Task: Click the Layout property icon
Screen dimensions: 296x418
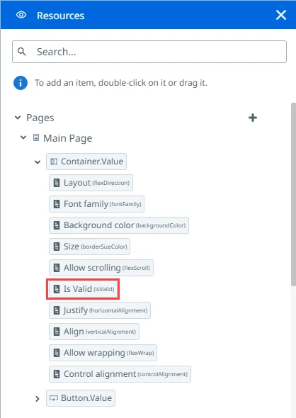Action: coord(57,183)
